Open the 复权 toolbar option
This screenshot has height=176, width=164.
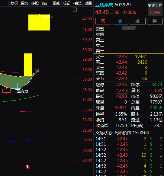[14, 3]
